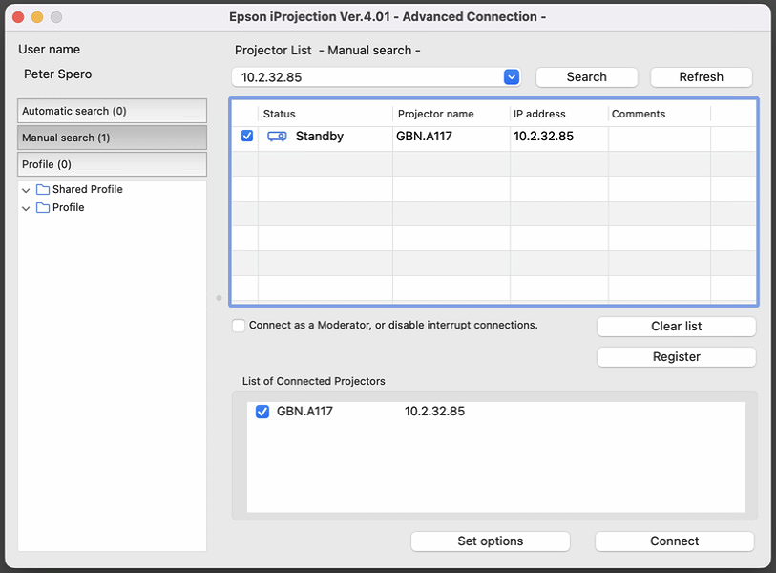
Task: Click the Shared Profile folder icon
Action: tap(43, 190)
